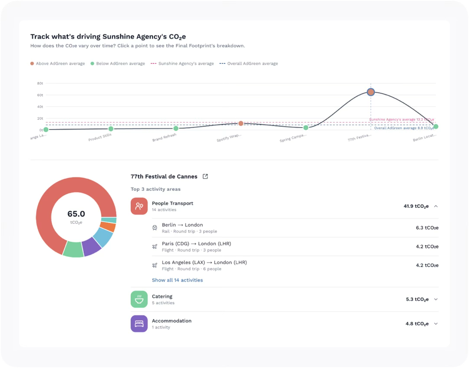Click the 1 activity count text

161,327
